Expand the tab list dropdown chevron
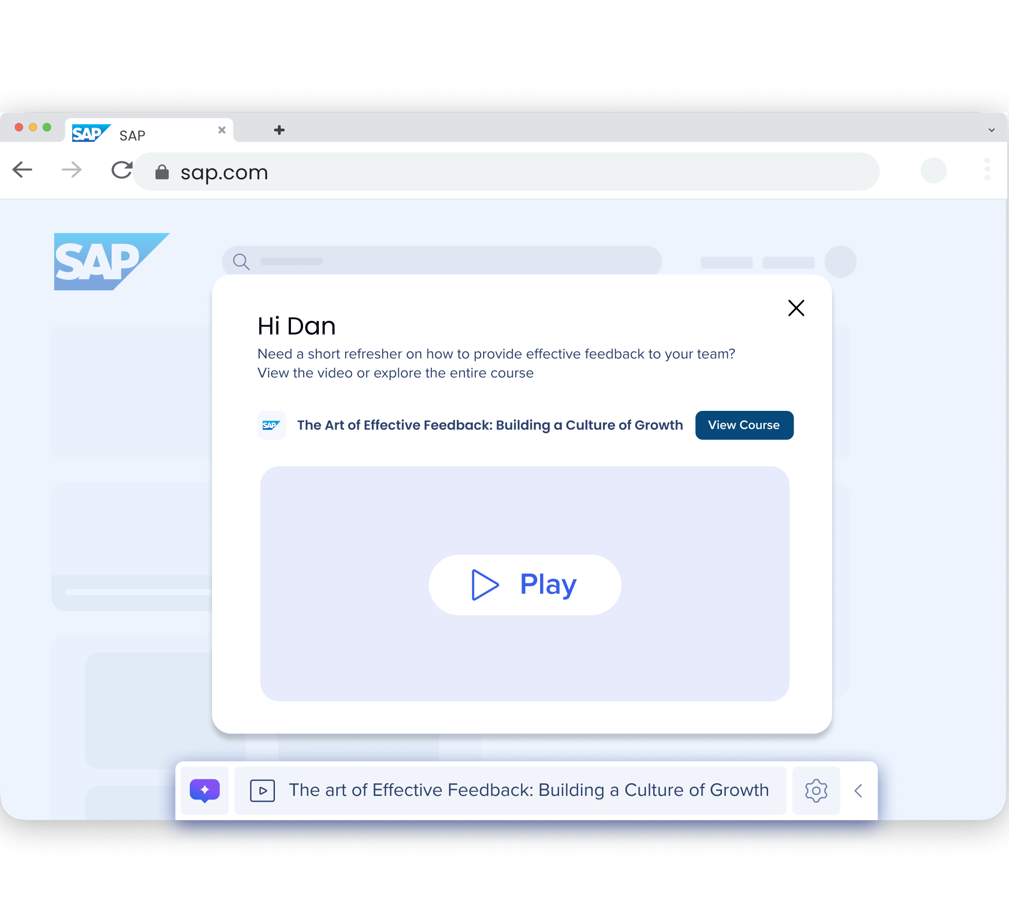The height and width of the screenshot is (907, 1009). 991,130
